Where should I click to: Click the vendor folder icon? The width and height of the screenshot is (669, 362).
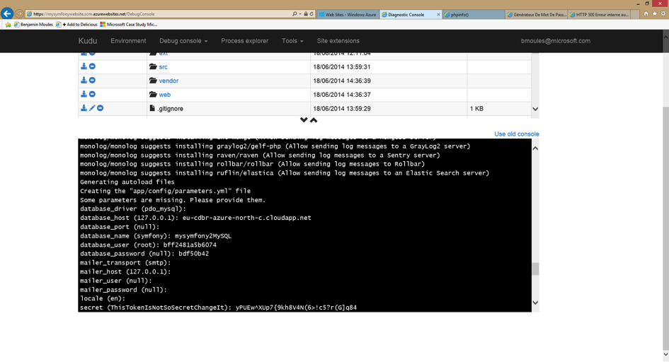click(x=153, y=81)
